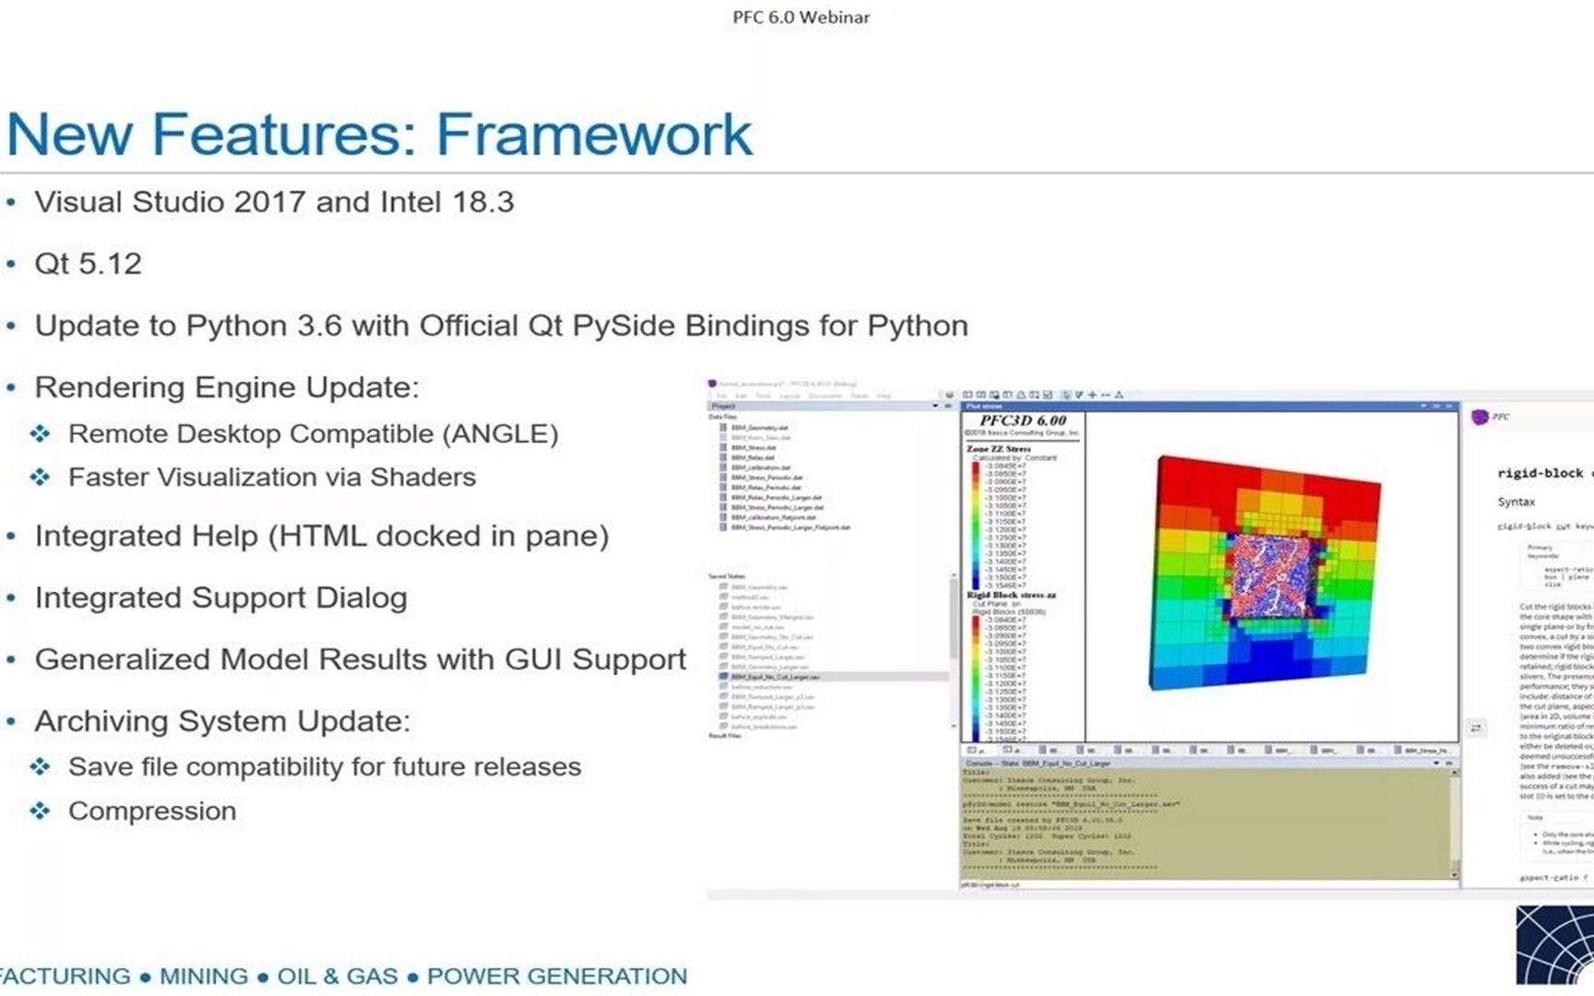
Task: Click the command input field below console
Action: 1209,884
